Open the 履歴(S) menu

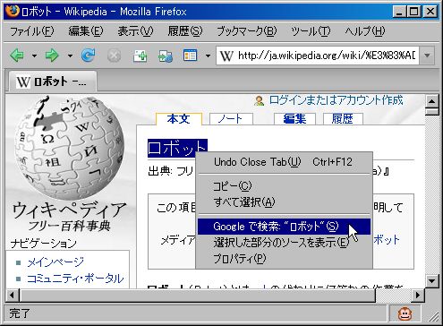pyautogui.click(x=185, y=31)
